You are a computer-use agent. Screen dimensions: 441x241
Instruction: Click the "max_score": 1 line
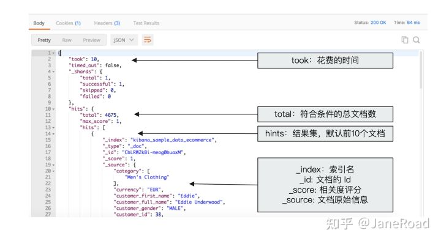pyautogui.click(x=100, y=121)
